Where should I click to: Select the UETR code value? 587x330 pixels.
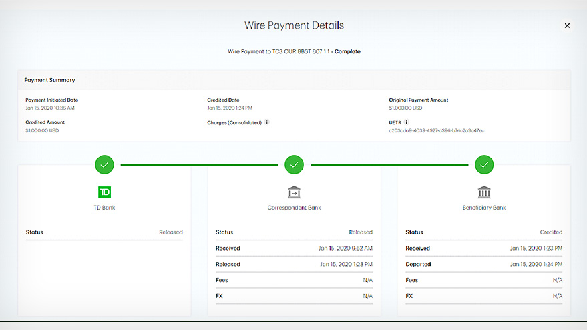pyautogui.click(x=436, y=130)
